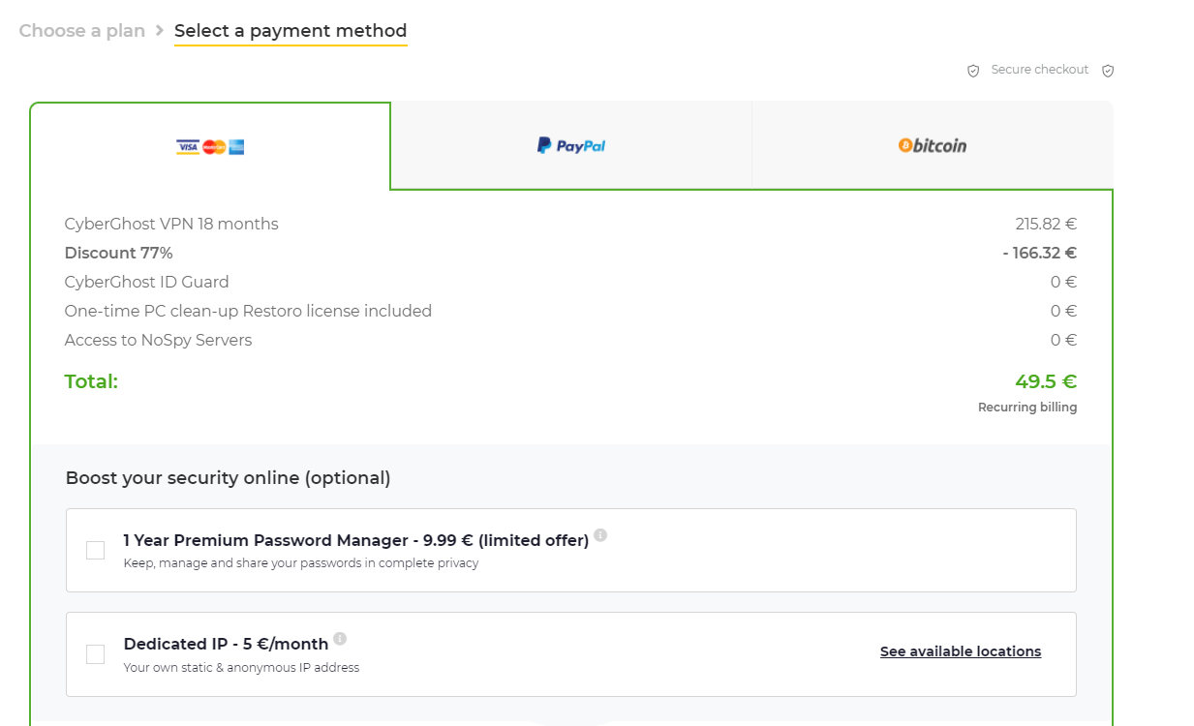Open the See available locations link
This screenshot has width=1194, height=726.
pyautogui.click(x=961, y=651)
